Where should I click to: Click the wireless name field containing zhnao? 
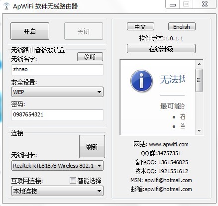point(57,70)
